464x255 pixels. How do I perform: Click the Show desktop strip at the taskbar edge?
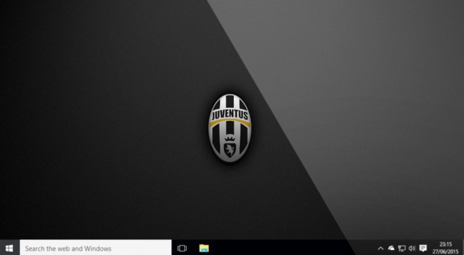(462, 247)
